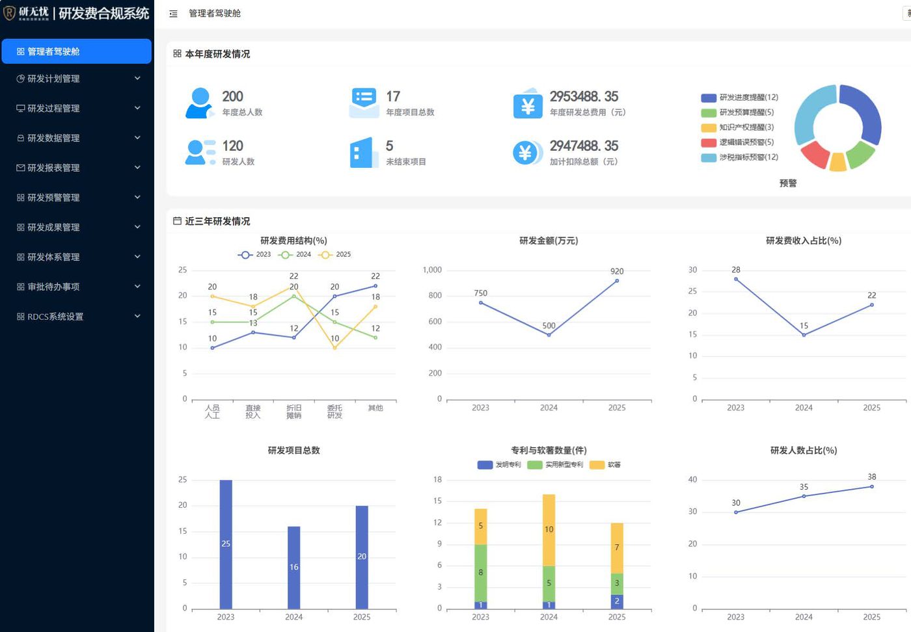Expand the 研发体系管理 submenu chevron
The height and width of the screenshot is (632, 911).
(x=137, y=257)
